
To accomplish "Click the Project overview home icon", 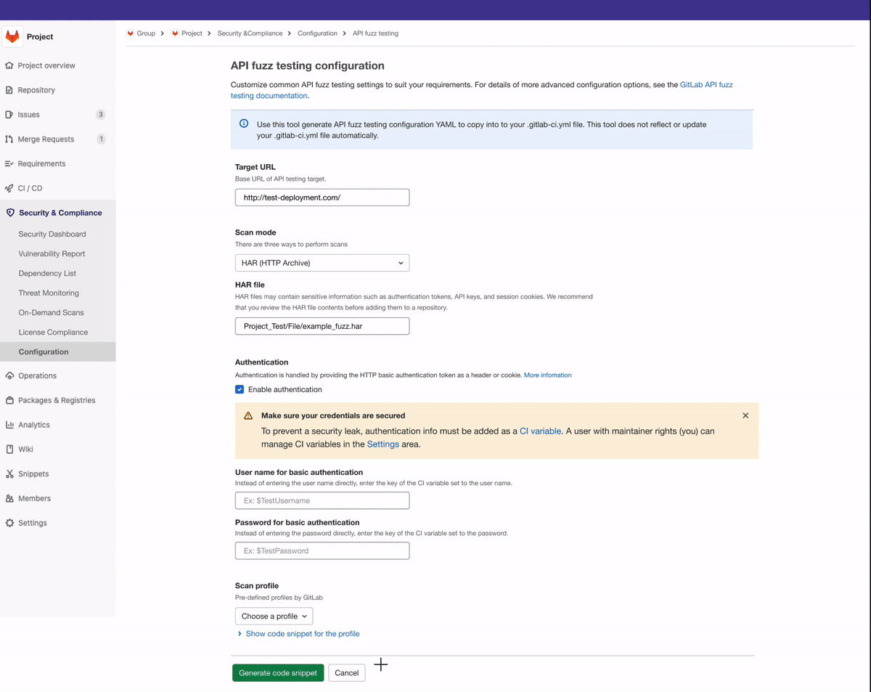I will [9, 65].
